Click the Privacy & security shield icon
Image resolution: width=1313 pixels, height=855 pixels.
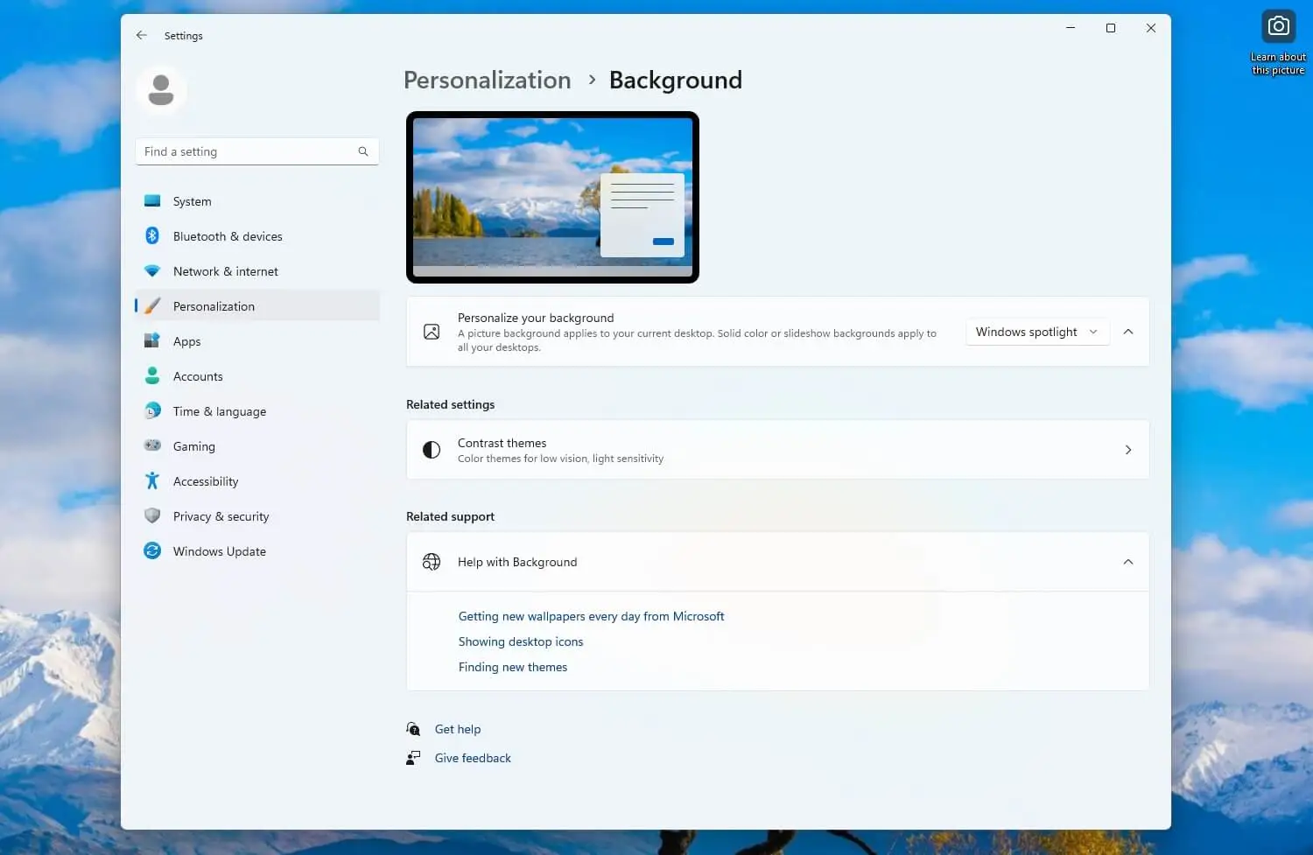pyautogui.click(x=152, y=515)
